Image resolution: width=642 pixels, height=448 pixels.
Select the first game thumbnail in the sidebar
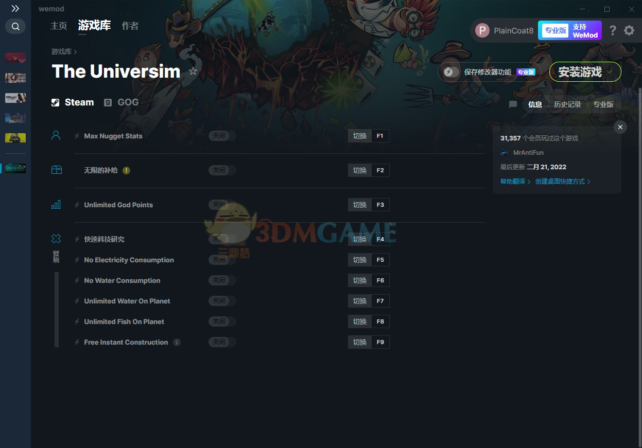15,57
